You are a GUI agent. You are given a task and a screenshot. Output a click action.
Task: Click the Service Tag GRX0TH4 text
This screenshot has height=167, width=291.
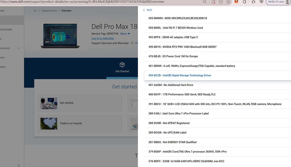[x=105, y=33]
